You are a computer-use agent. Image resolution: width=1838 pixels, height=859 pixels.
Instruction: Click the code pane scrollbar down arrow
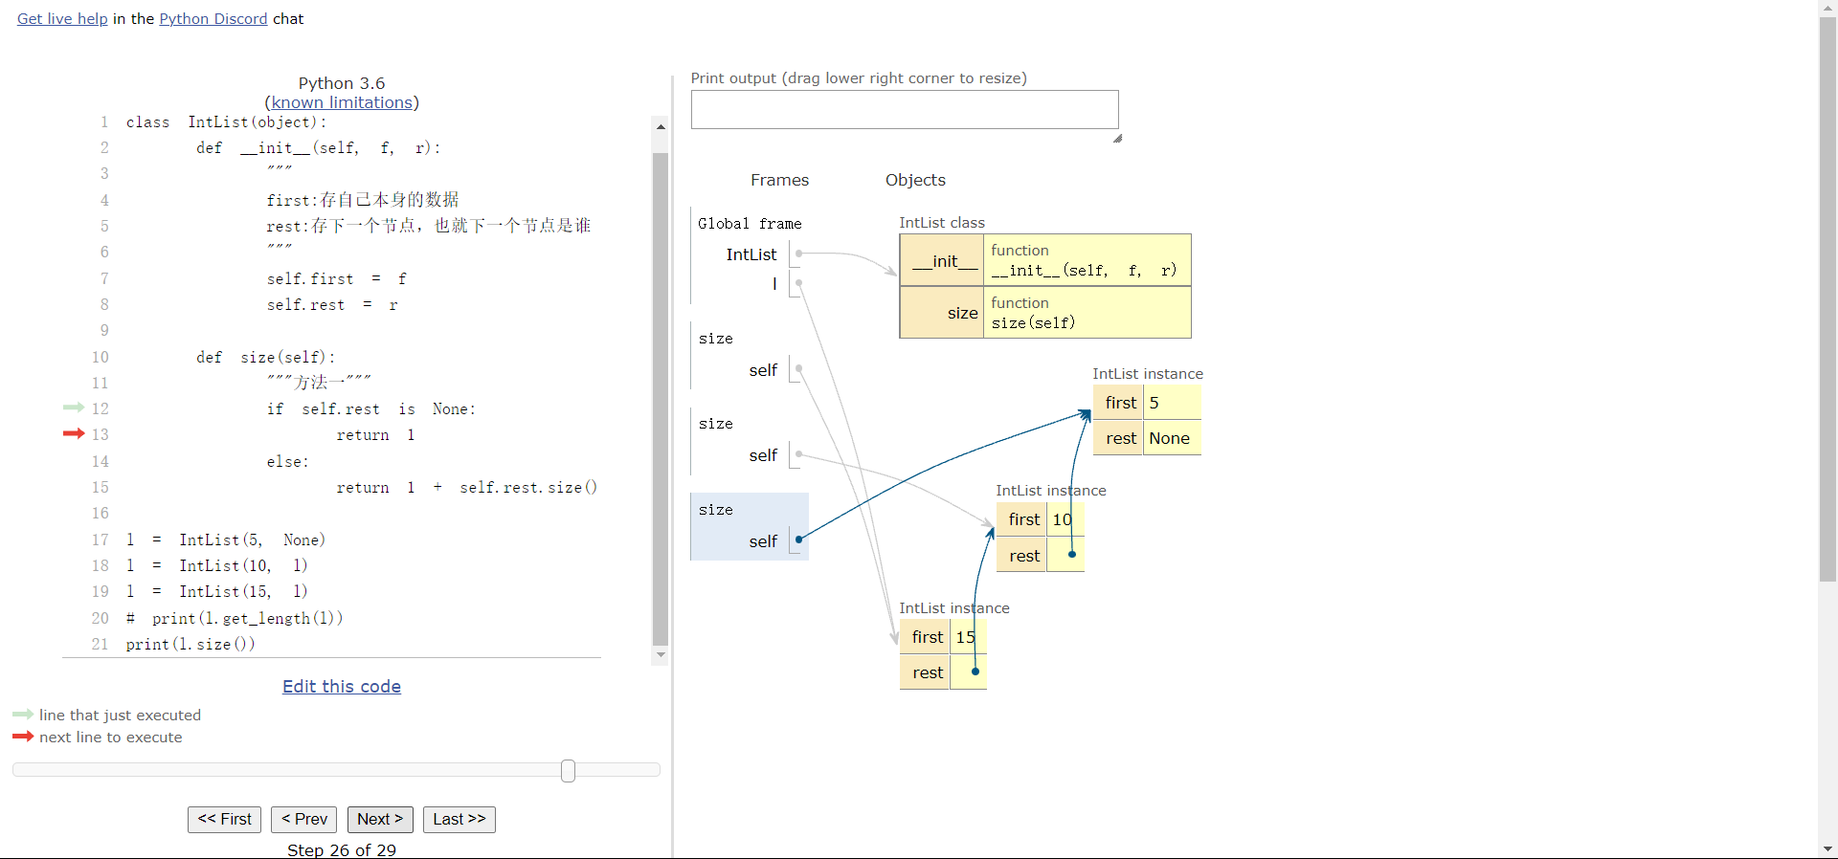tap(661, 655)
